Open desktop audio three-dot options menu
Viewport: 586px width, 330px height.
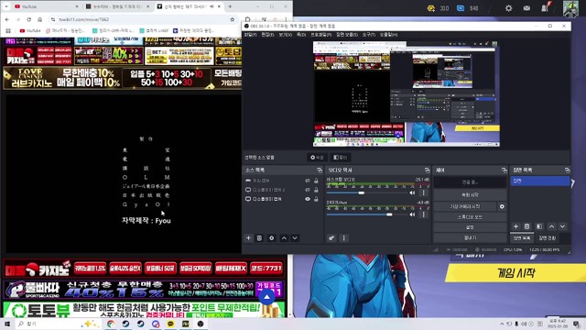click(x=423, y=193)
